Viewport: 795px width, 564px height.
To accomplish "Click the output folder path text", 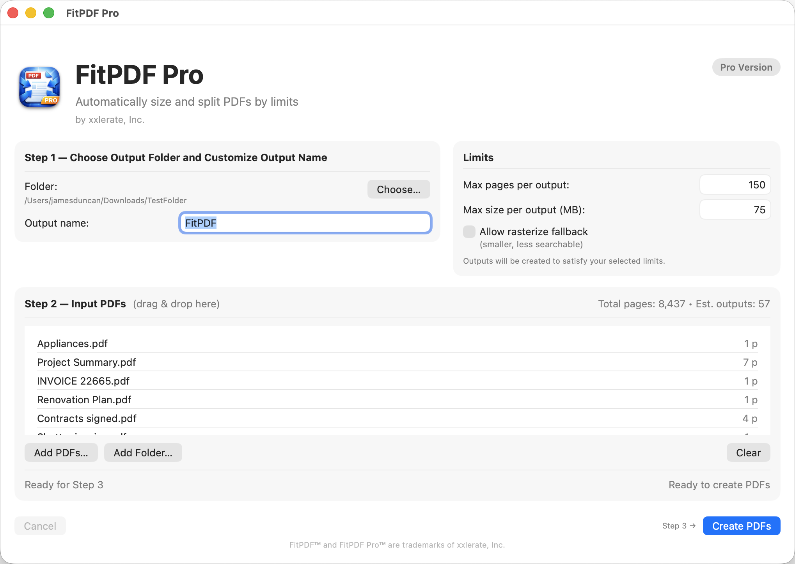I will (x=106, y=200).
